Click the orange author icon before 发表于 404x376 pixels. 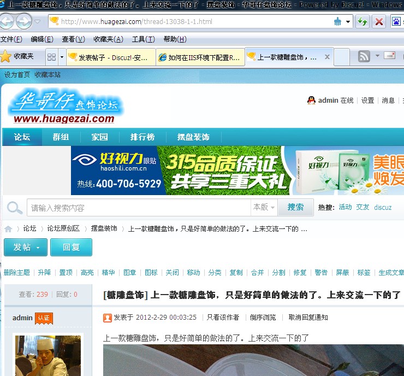pos(107,318)
